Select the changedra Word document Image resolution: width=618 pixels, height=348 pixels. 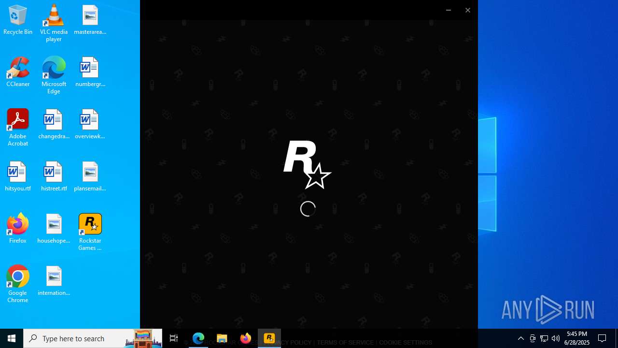point(54,125)
